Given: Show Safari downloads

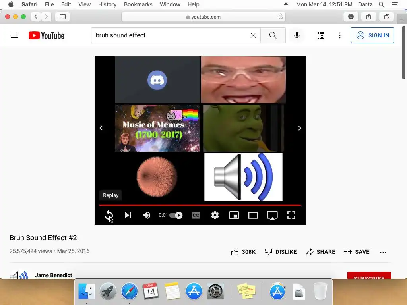Looking at the screenshot, I should [351, 17].
